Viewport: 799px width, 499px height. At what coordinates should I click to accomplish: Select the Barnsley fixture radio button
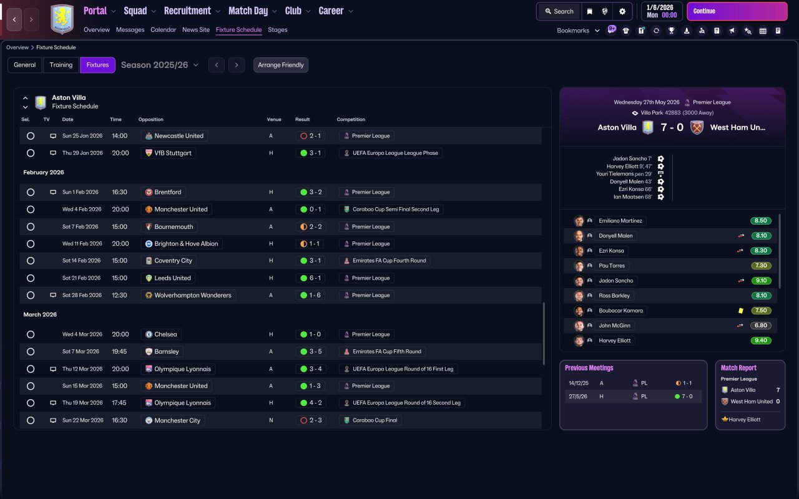point(31,351)
